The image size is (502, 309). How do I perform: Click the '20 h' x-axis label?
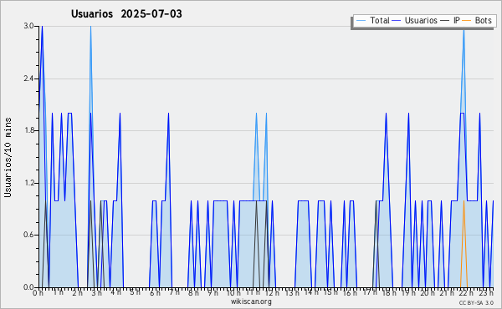pos(428,293)
